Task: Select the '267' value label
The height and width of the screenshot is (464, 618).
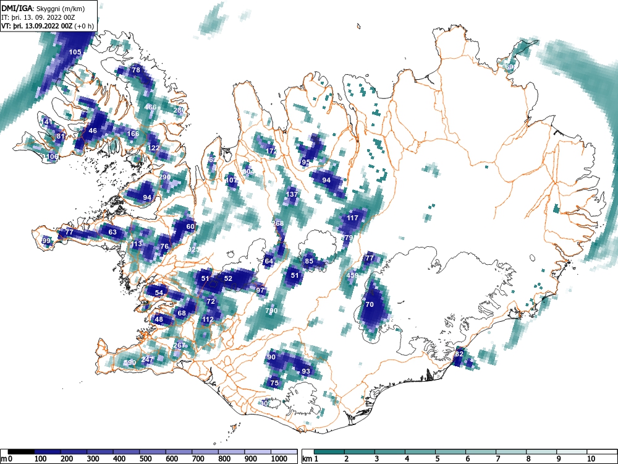Action: [x=179, y=345]
